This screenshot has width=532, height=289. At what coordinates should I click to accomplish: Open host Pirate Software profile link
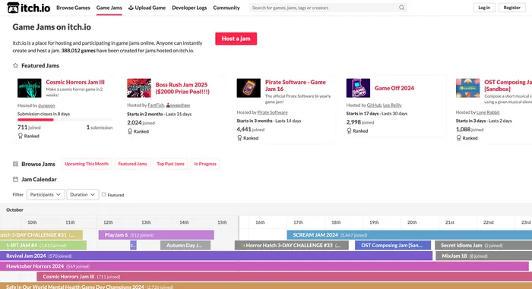coord(272,112)
